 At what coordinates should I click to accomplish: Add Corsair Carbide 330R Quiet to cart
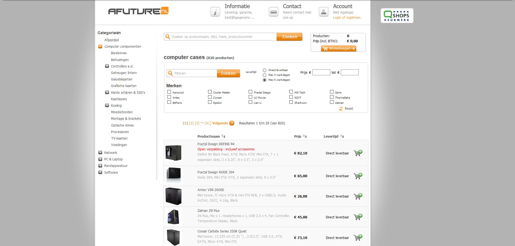[x=358, y=238]
